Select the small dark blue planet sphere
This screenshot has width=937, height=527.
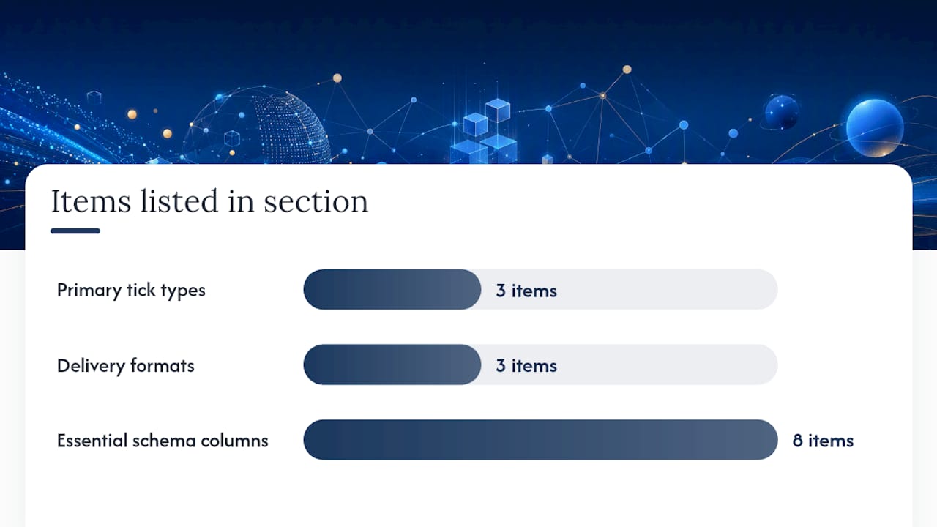(782, 112)
